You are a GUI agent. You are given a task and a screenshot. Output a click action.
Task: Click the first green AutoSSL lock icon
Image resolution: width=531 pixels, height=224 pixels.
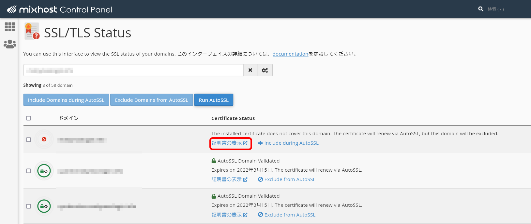click(x=44, y=171)
